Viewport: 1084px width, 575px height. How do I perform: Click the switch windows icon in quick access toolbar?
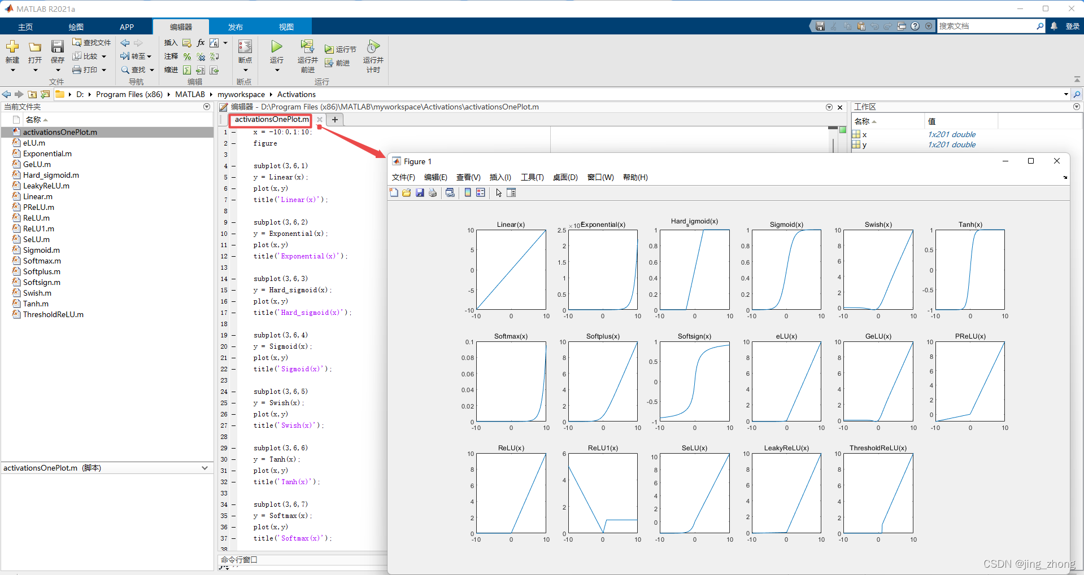[x=902, y=26]
